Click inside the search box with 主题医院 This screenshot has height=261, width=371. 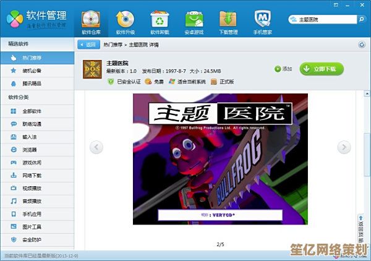click(322, 19)
